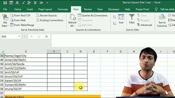Click the formula bar Cancel X icon
Screen dimensions: 175x98
click(32, 36)
